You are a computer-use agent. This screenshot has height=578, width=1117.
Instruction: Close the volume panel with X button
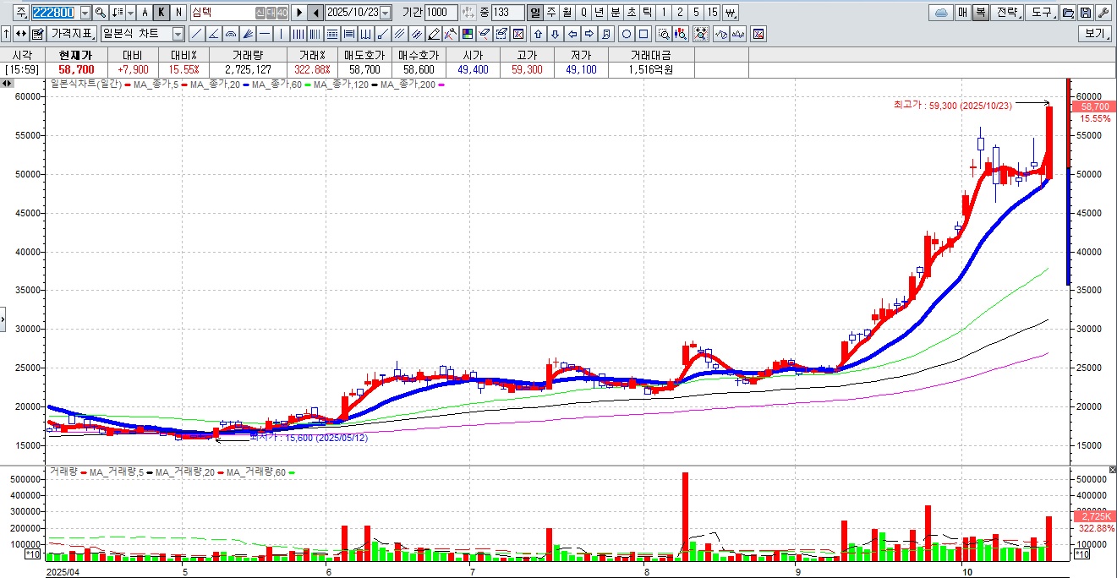coord(1112,469)
